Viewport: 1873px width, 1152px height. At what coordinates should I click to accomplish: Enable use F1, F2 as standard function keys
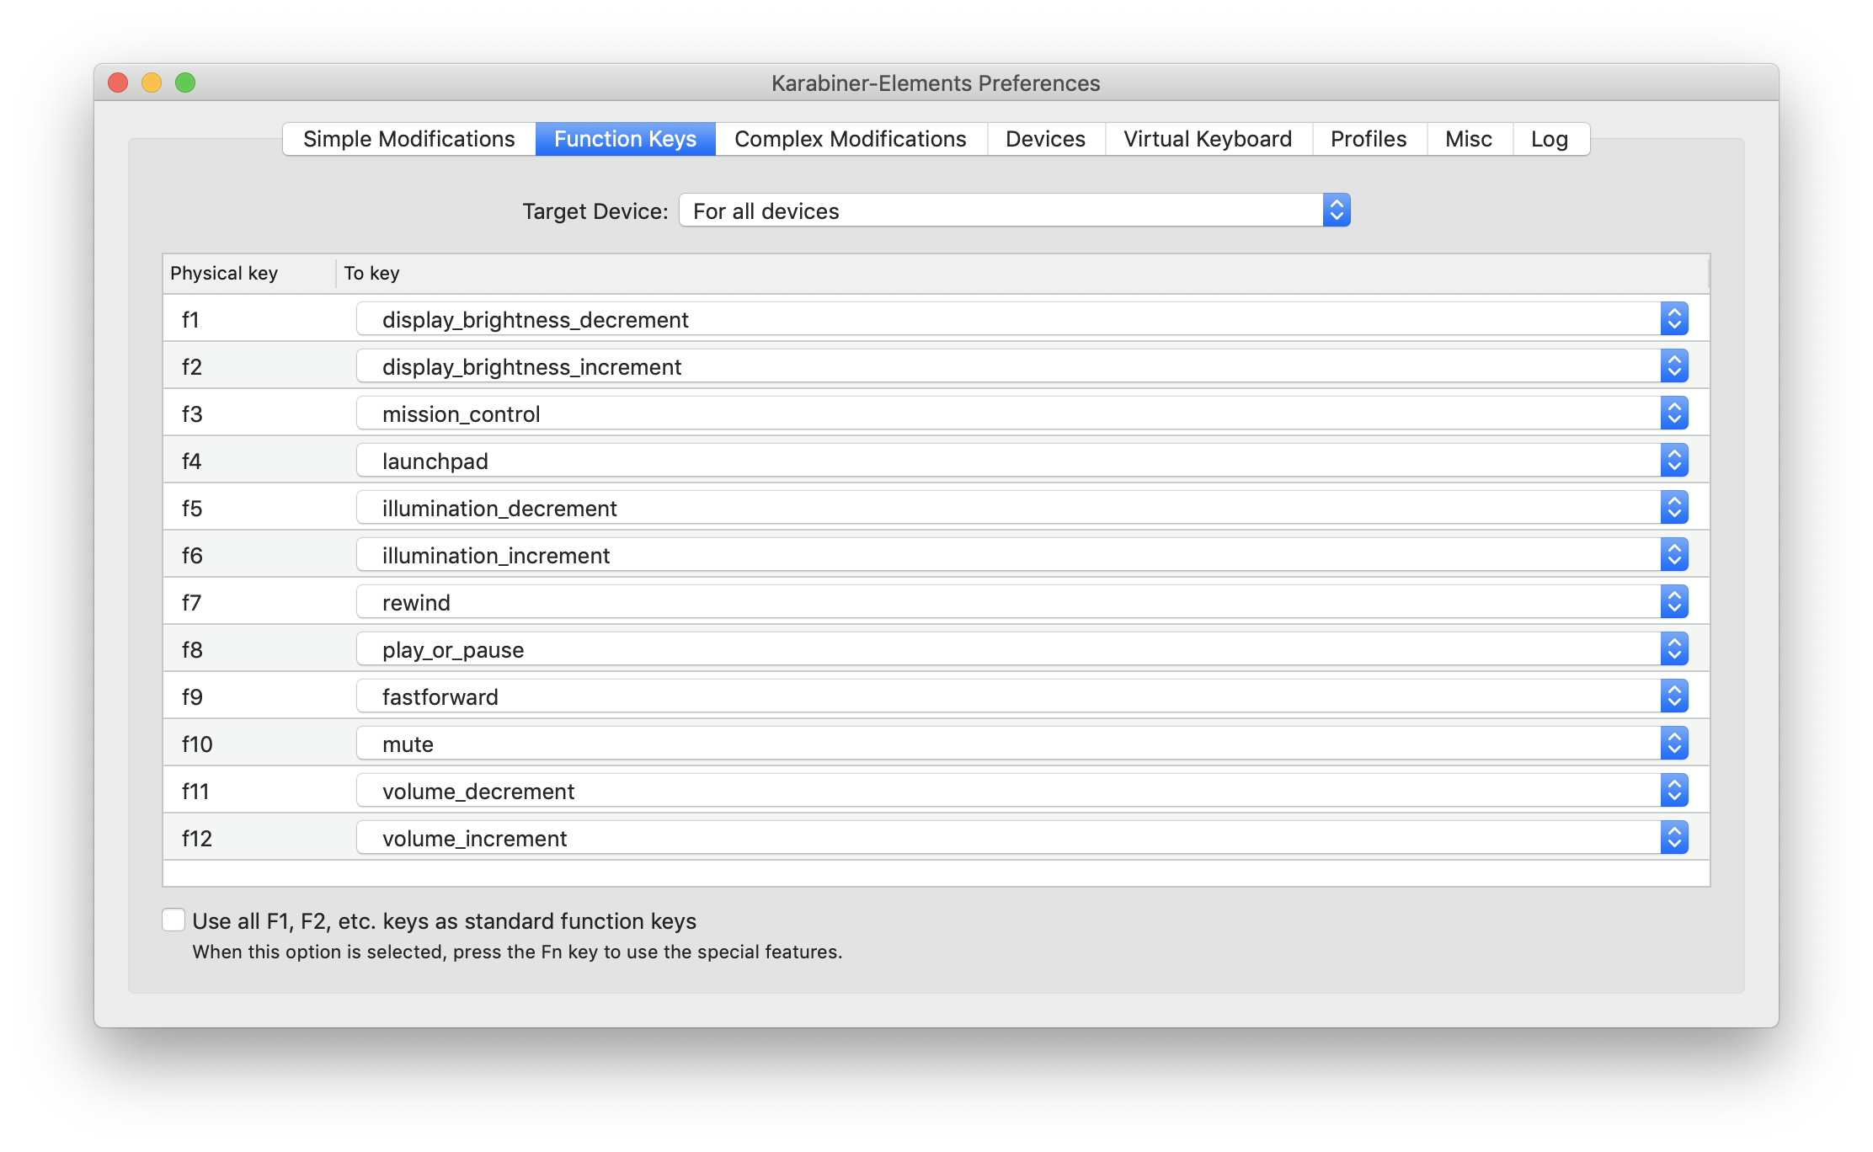[x=173, y=920]
